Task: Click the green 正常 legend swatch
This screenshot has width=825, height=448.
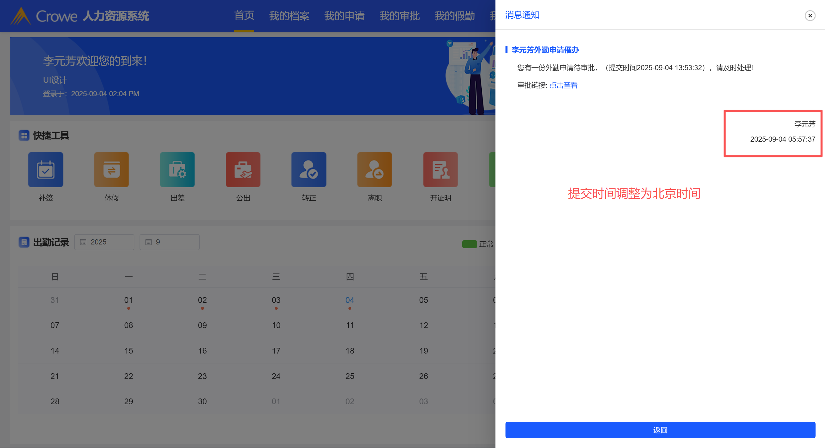Action: point(469,244)
